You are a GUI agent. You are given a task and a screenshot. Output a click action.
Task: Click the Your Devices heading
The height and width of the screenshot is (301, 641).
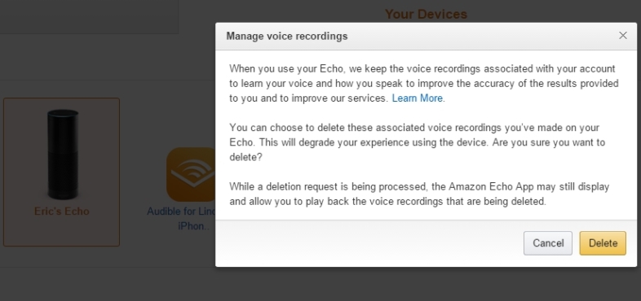pyautogui.click(x=426, y=14)
